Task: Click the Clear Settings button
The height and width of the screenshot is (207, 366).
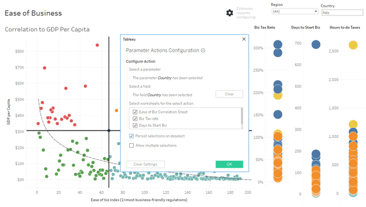Action: pyautogui.click(x=145, y=164)
